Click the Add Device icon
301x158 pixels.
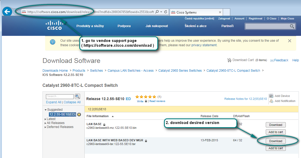[271, 96]
